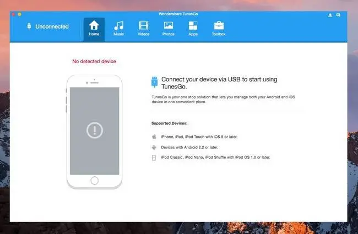Click the iPod Classic device icon
This screenshot has width=358, height=234.
click(154, 158)
